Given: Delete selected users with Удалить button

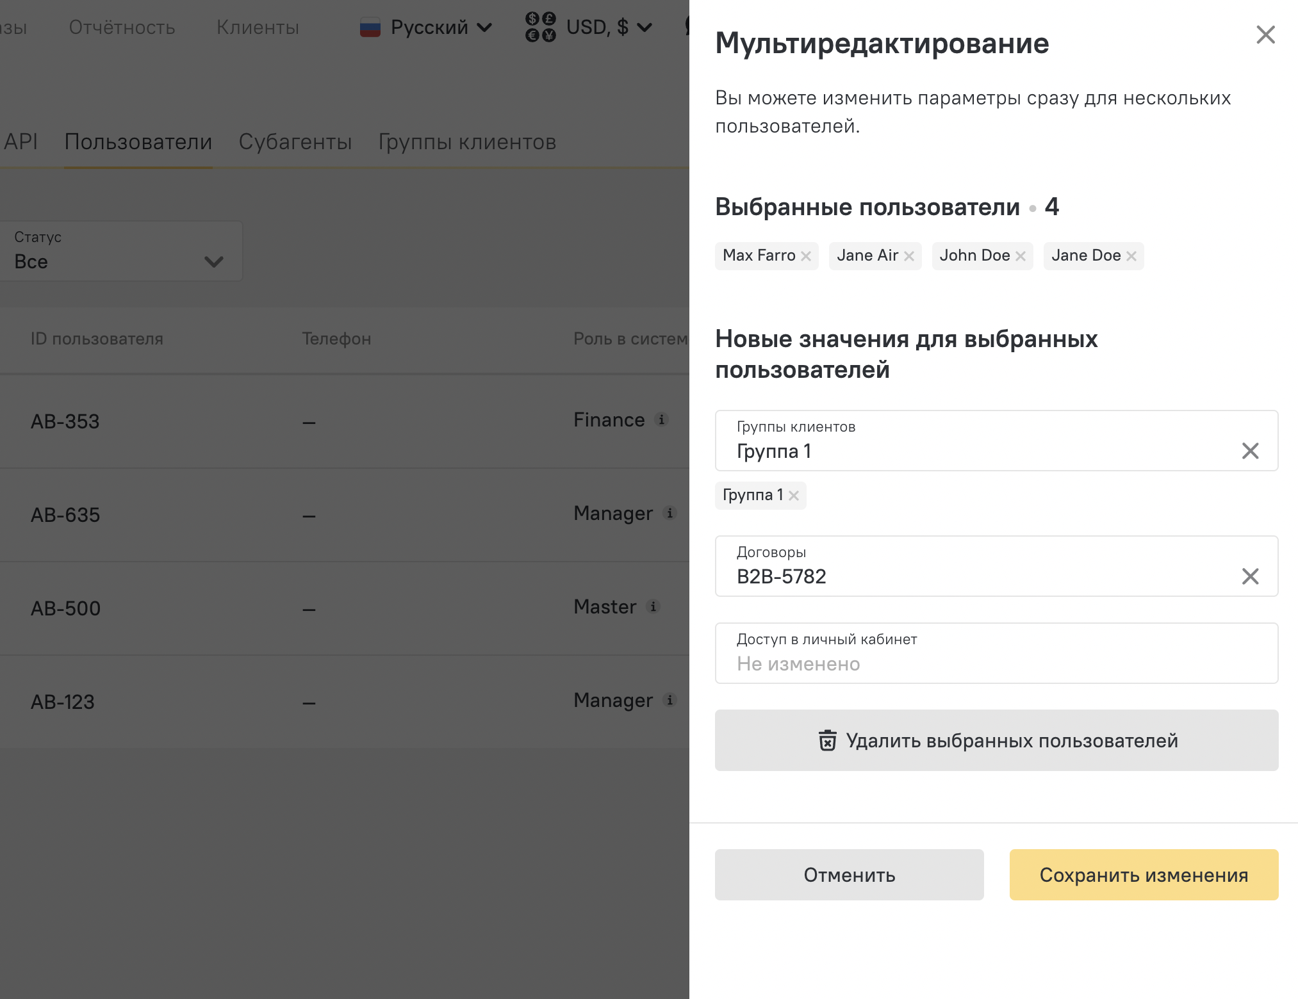Looking at the screenshot, I should click(996, 740).
